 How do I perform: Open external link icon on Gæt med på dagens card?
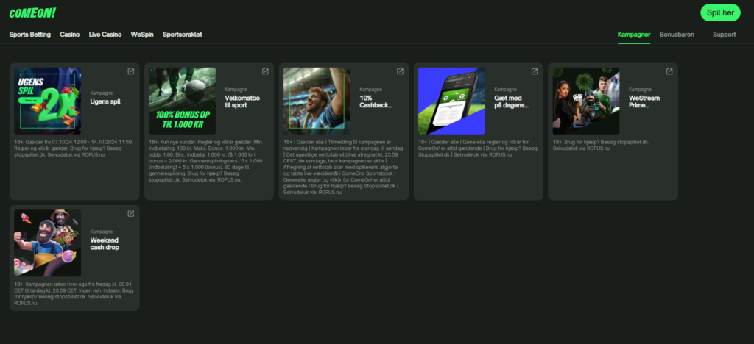[x=535, y=71]
